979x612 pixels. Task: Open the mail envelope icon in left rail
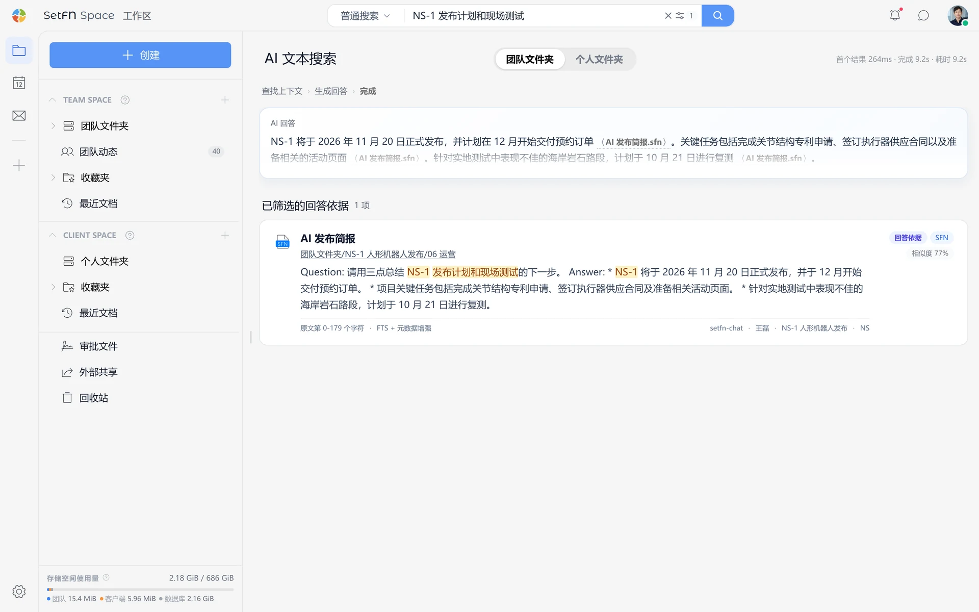click(19, 116)
